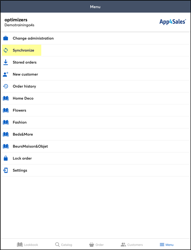Click the briefcase icon for Change administration

click(6, 38)
